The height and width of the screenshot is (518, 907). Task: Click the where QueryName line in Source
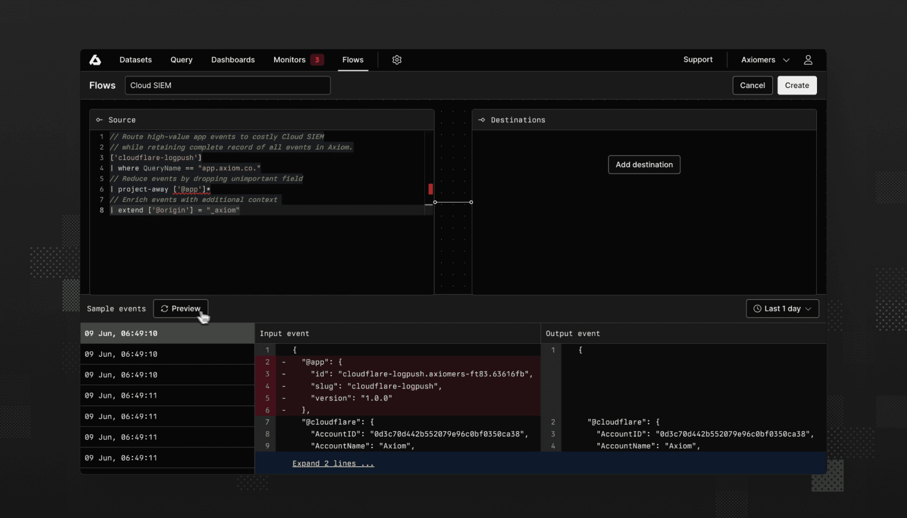click(x=185, y=168)
